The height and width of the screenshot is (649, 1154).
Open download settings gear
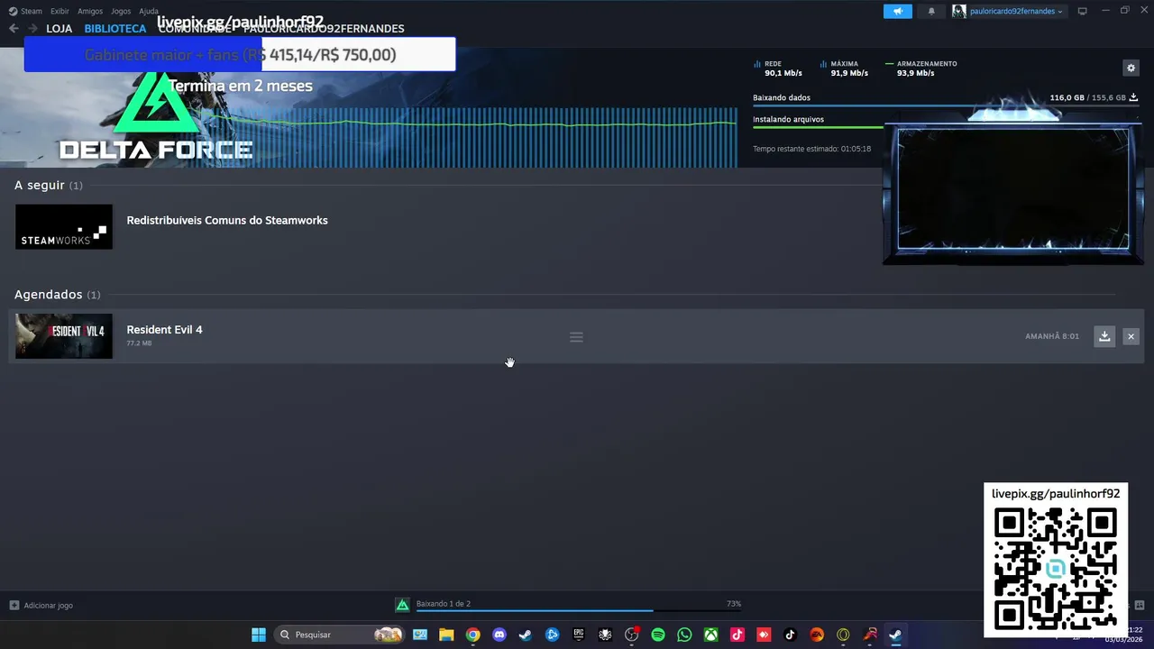click(1131, 68)
